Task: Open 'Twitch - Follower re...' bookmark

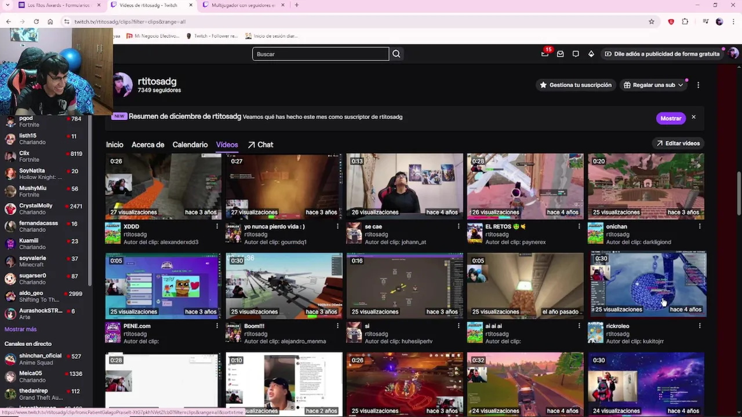Action: 212,36
